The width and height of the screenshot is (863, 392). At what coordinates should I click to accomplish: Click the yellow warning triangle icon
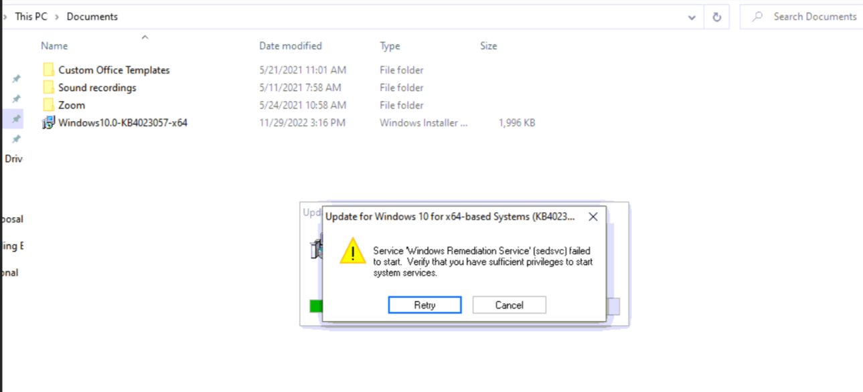[x=352, y=250]
